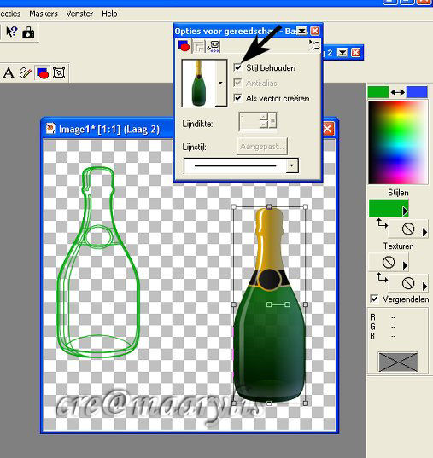Select the Text tool with letter A

tap(9, 72)
